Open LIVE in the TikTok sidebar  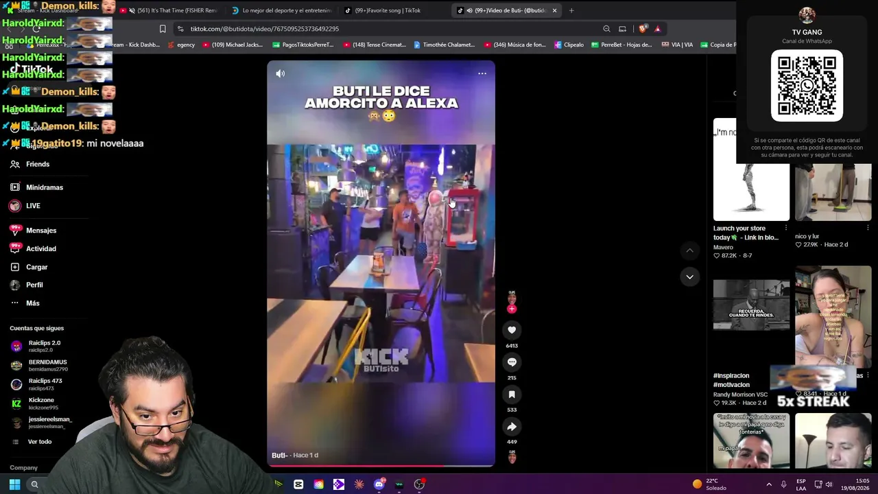tap(33, 206)
